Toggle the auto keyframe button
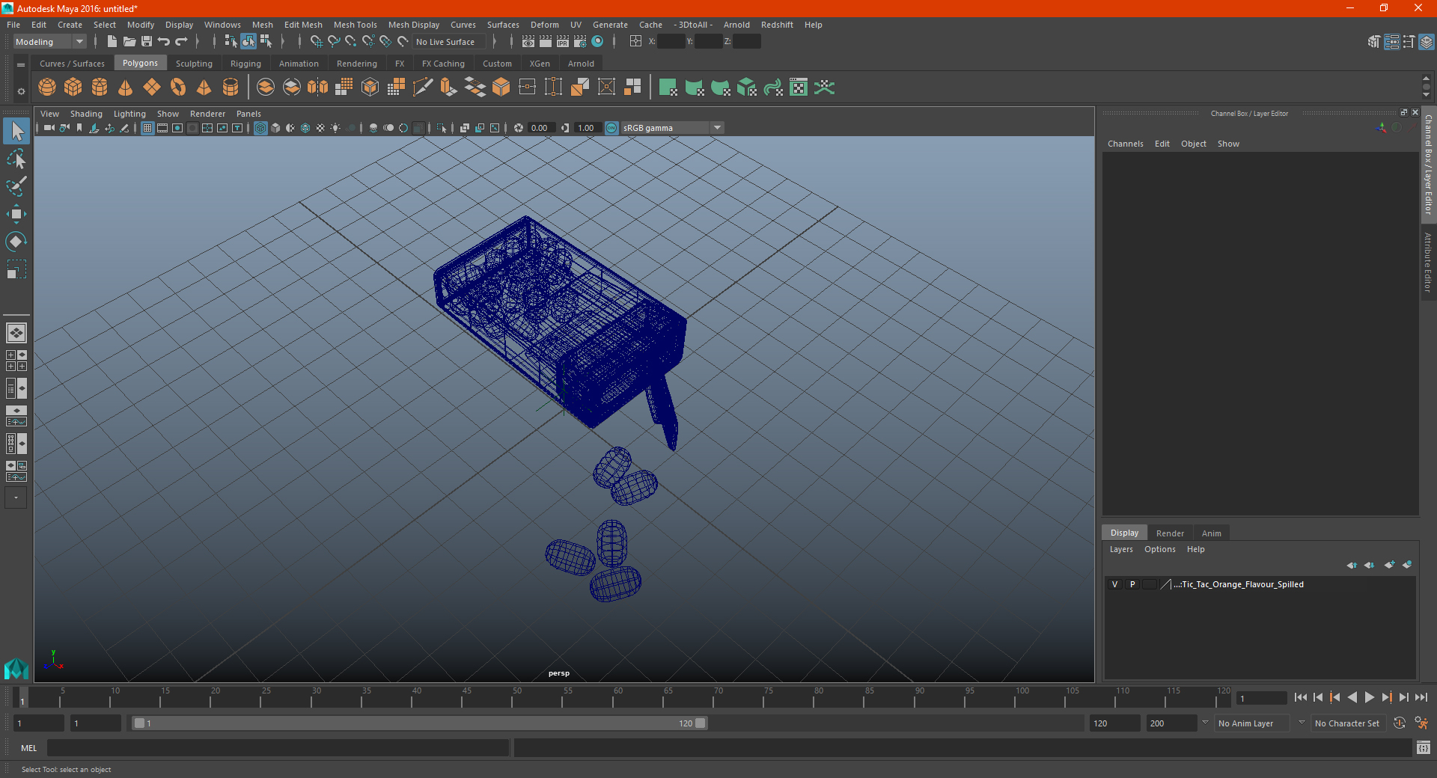 [1399, 723]
